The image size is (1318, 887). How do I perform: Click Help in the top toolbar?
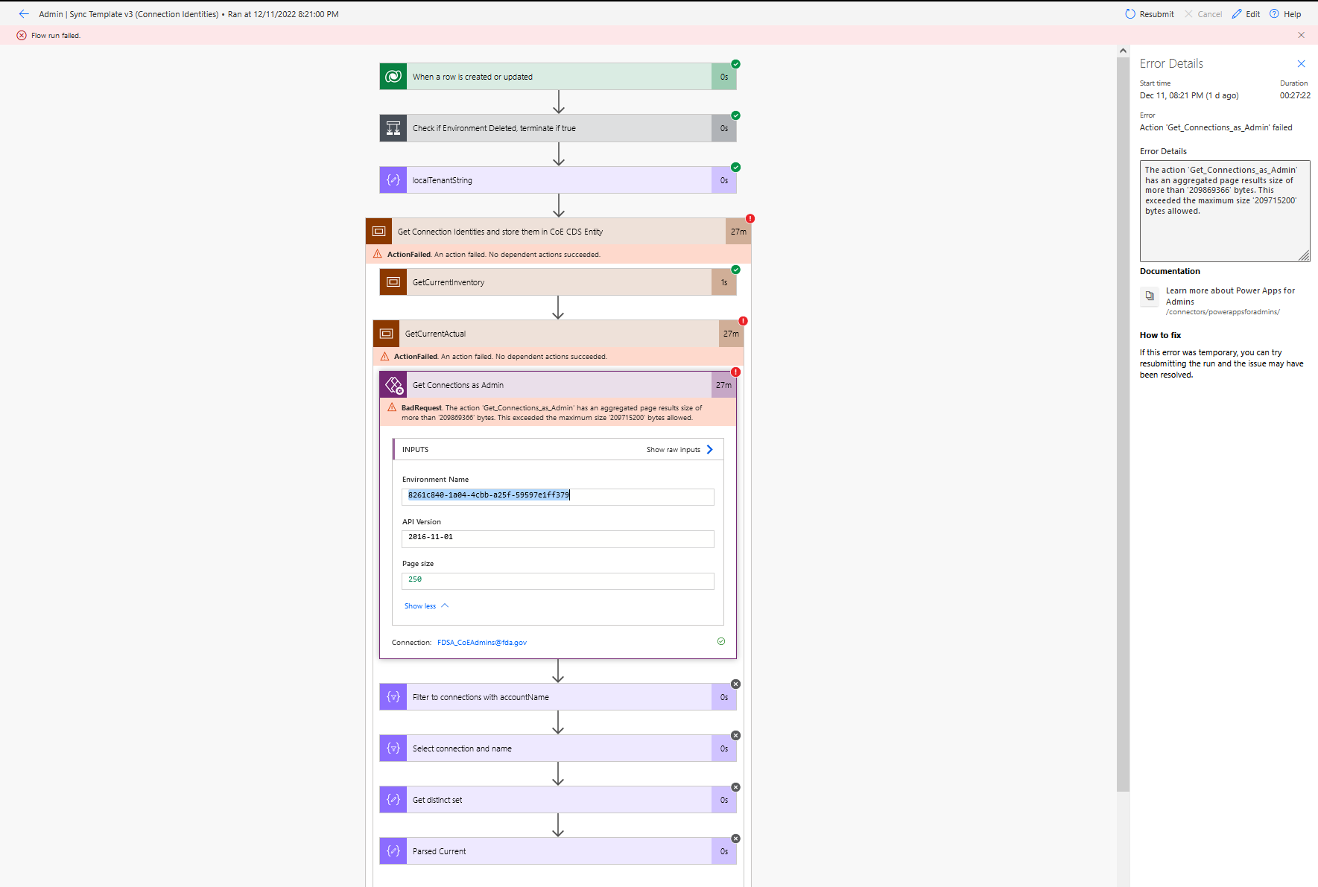click(x=1287, y=13)
